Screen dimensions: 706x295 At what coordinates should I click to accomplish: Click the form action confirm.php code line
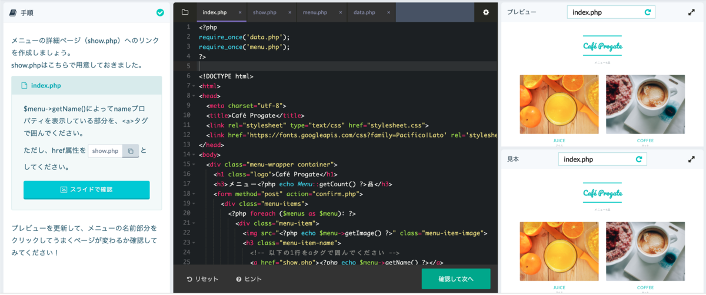coord(288,194)
